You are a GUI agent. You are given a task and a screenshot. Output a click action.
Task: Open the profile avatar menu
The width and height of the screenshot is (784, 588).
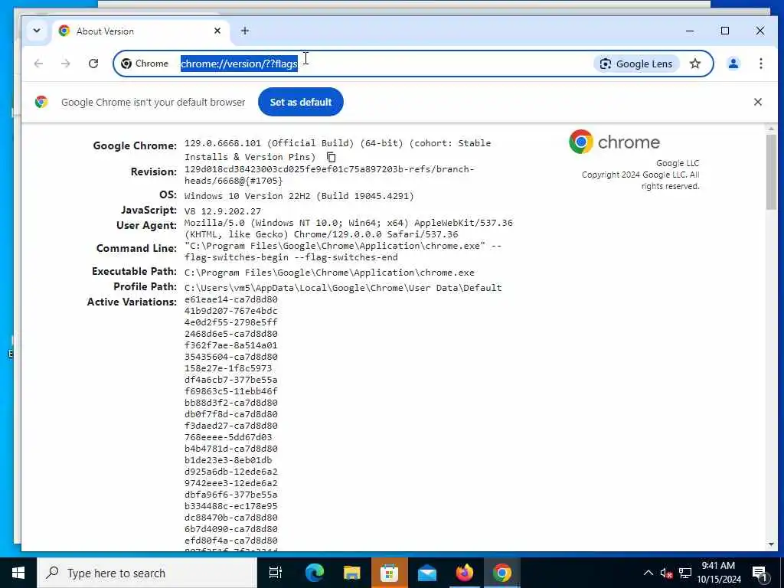pos(733,64)
